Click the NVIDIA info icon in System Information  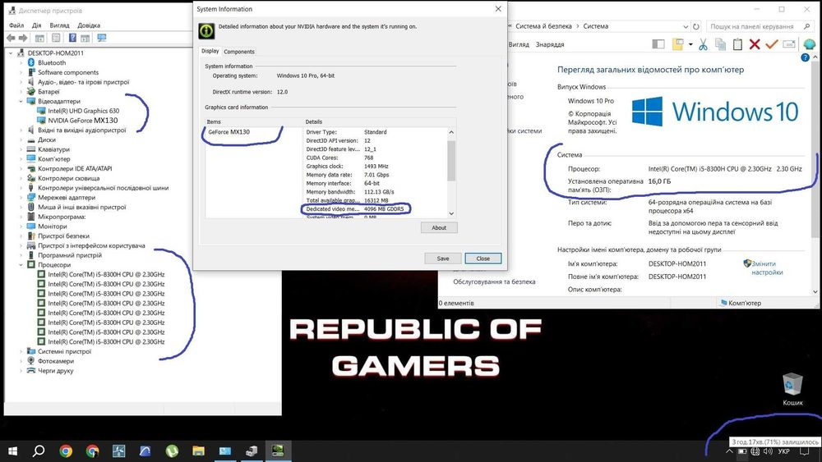tap(206, 31)
